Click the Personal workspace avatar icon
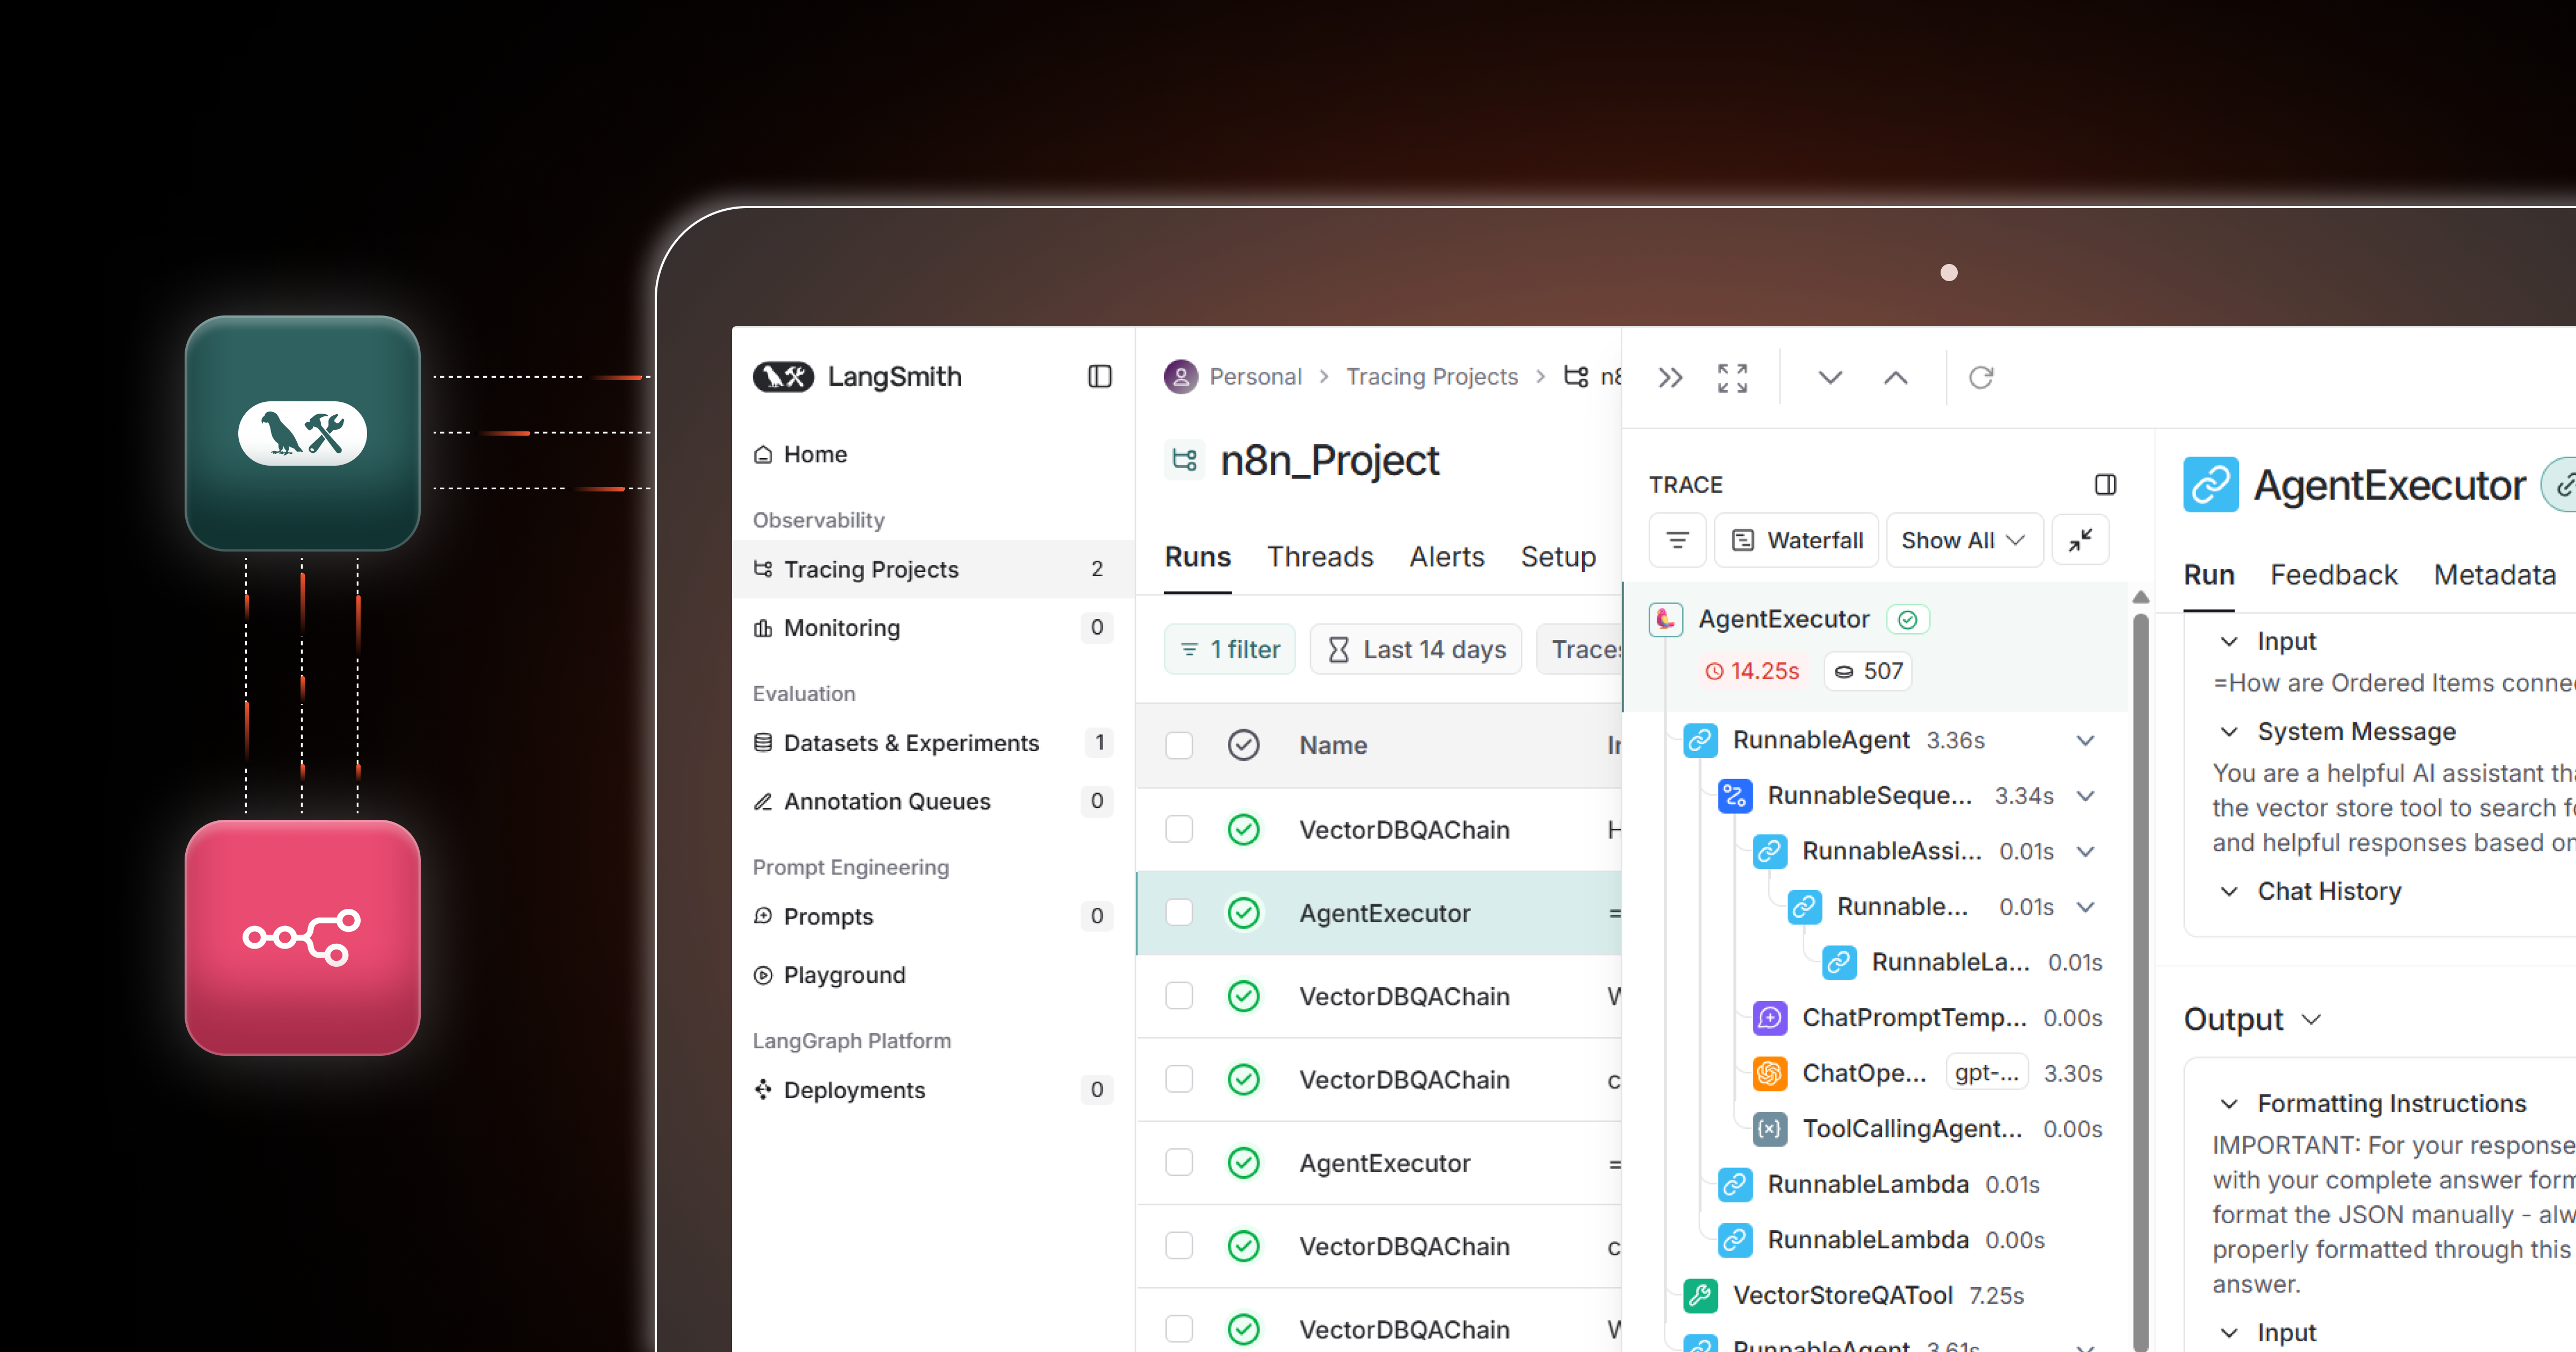The height and width of the screenshot is (1352, 2576). click(1181, 377)
